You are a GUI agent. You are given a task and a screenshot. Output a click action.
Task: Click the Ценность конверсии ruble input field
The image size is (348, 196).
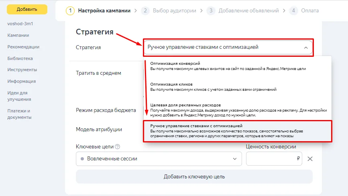(274, 159)
